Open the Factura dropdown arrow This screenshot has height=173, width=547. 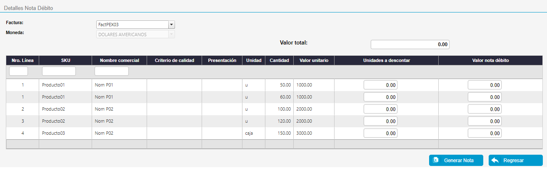tap(171, 25)
